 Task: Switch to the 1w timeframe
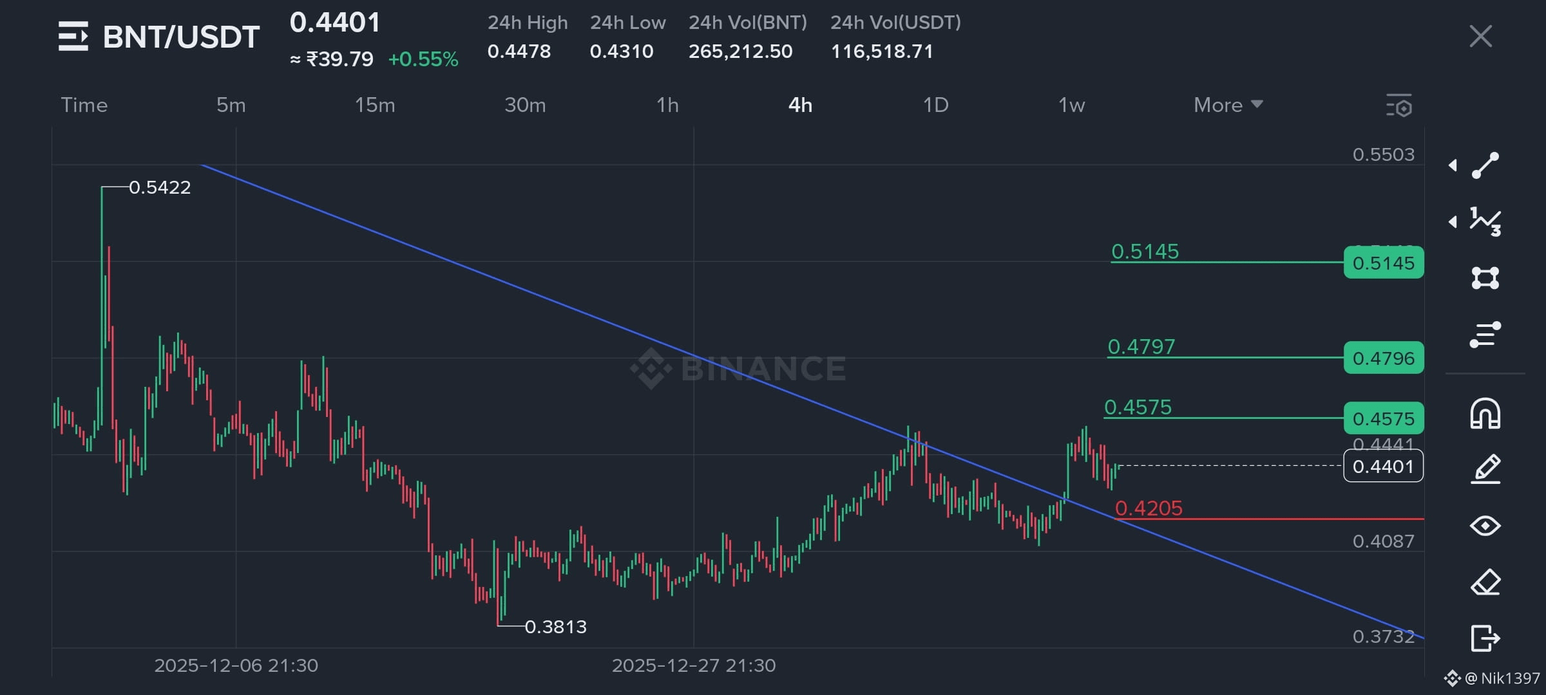pos(1072,105)
